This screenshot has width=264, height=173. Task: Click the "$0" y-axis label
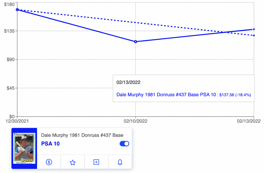12,116
